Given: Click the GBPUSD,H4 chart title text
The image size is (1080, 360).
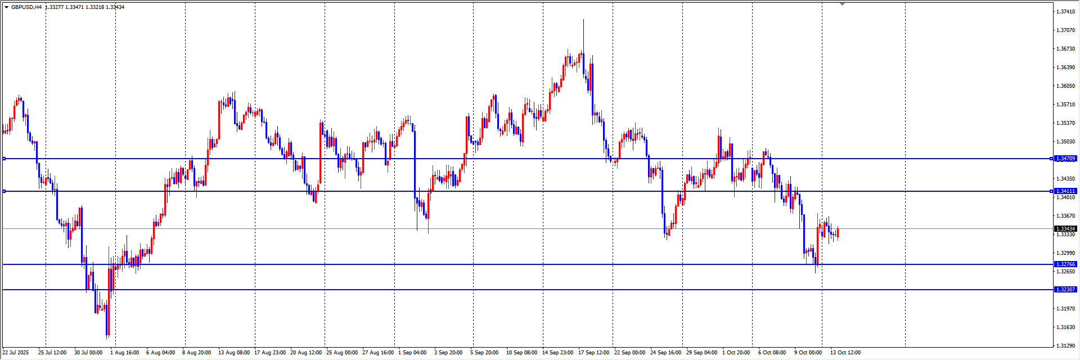Looking at the screenshot, I should click(x=26, y=7).
